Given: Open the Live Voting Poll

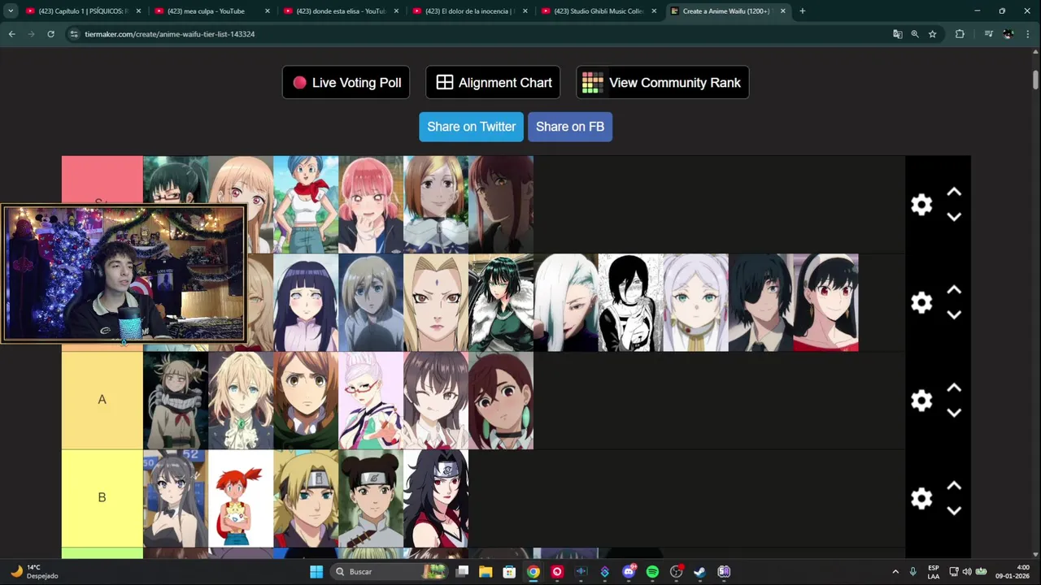Looking at the screenshot, I should 346,82.
